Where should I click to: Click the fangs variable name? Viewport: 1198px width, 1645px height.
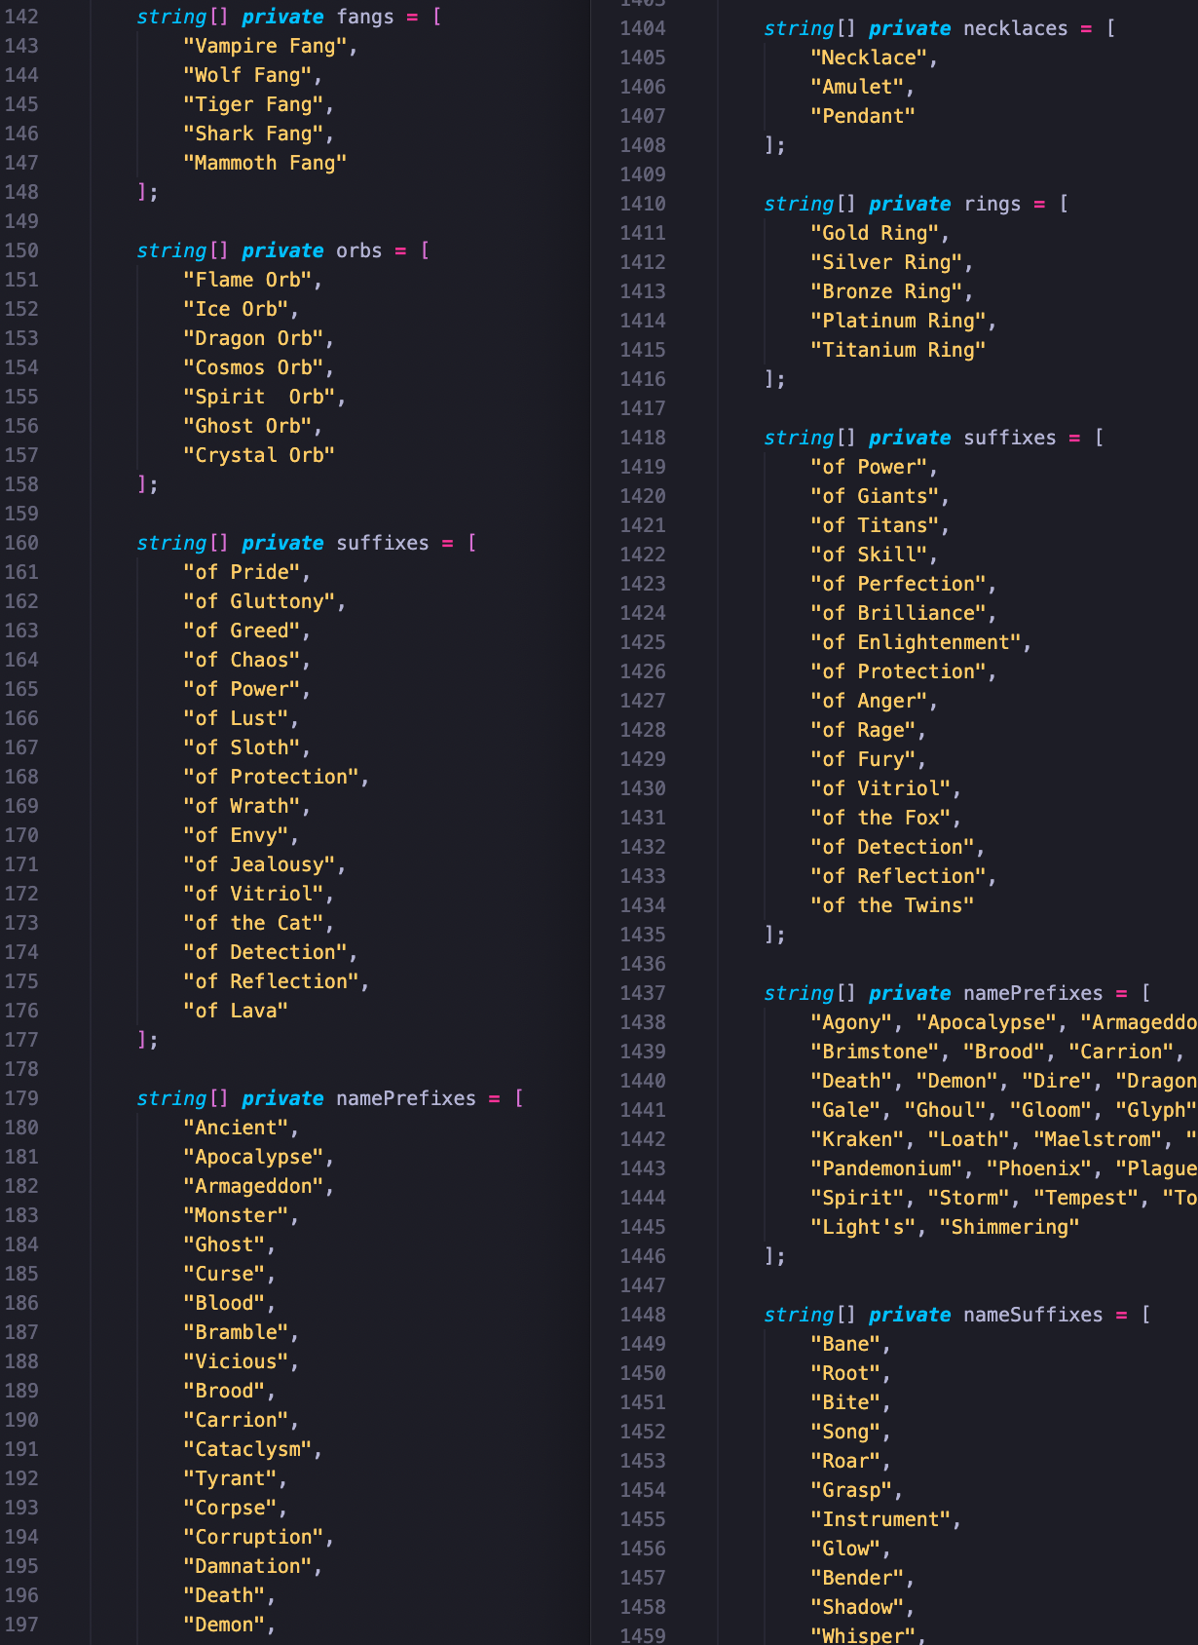coord(365,17)
